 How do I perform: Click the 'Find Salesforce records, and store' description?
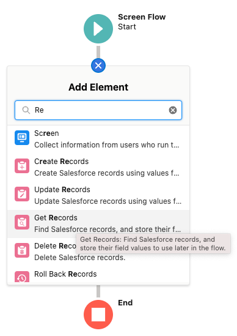point(108,229)
